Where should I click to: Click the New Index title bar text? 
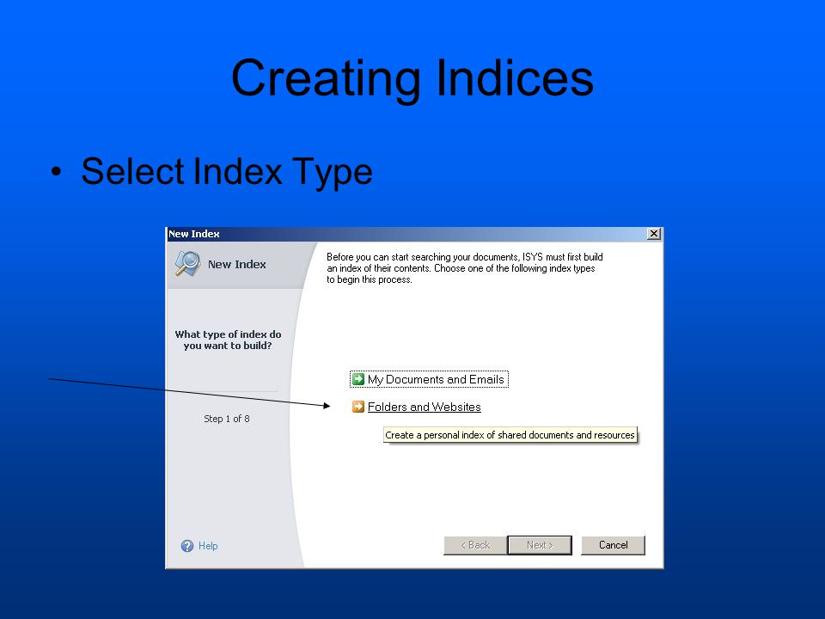pyautogui.click(x=194, y=234)
